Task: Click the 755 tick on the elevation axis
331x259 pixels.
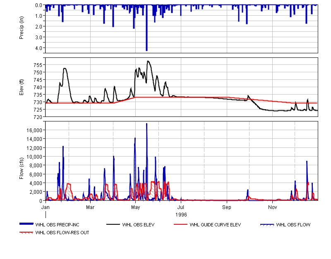Action: [x=37, y=65]
